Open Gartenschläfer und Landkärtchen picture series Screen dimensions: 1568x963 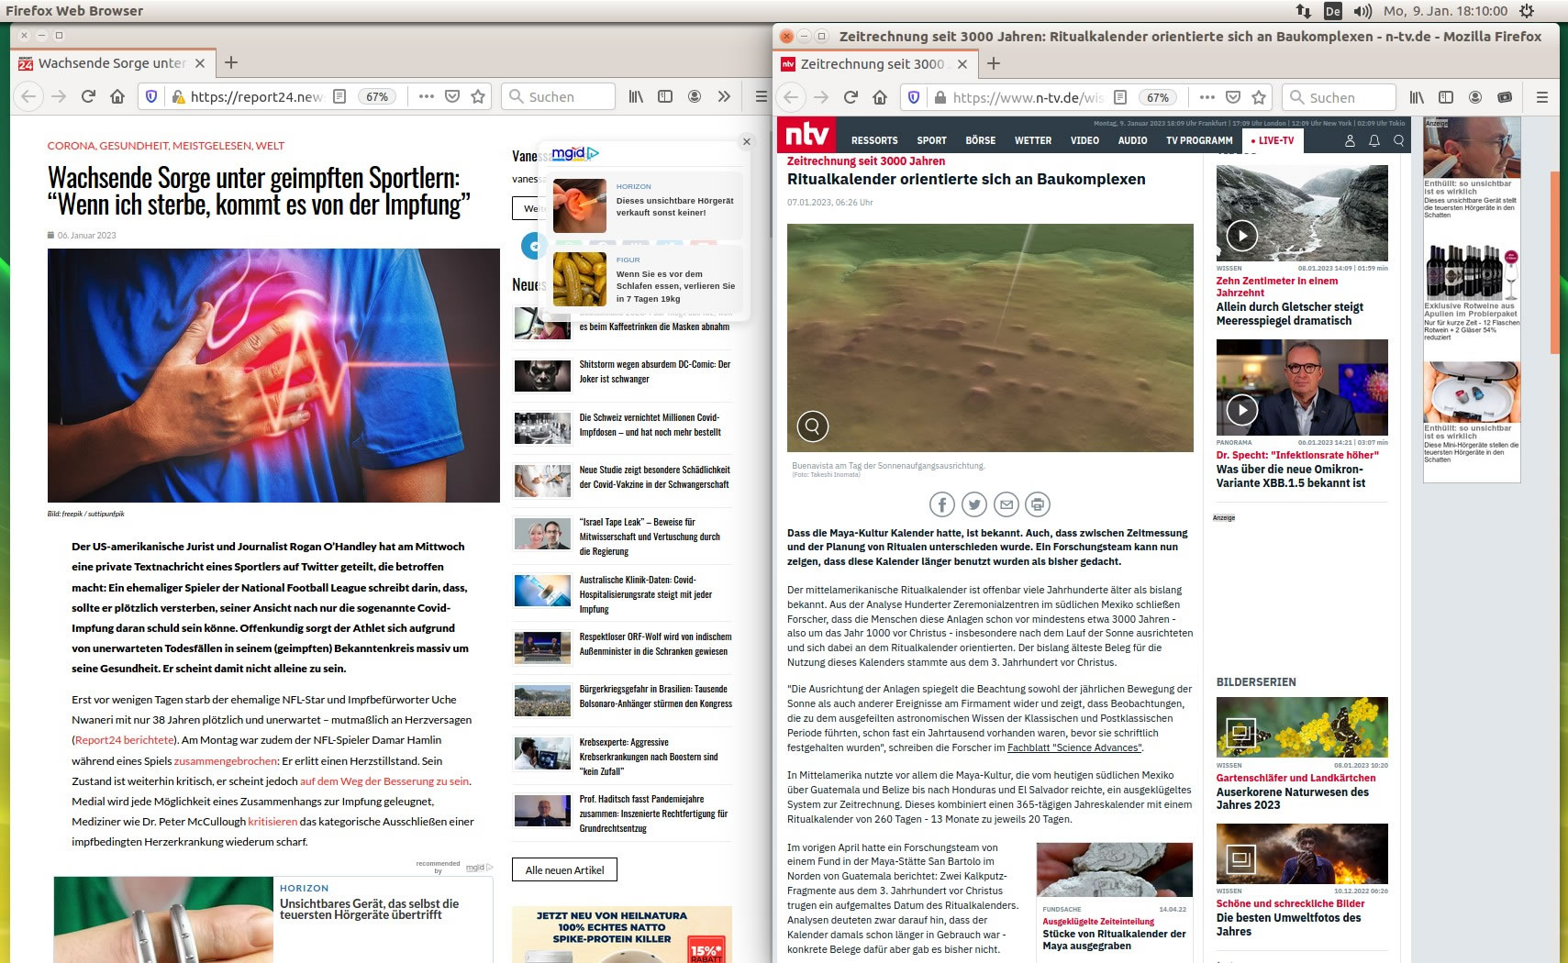pos(1296,778)
